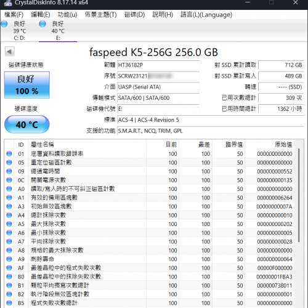Click the status orb of attribute A9
308x308 pixels.
point(9,259)
